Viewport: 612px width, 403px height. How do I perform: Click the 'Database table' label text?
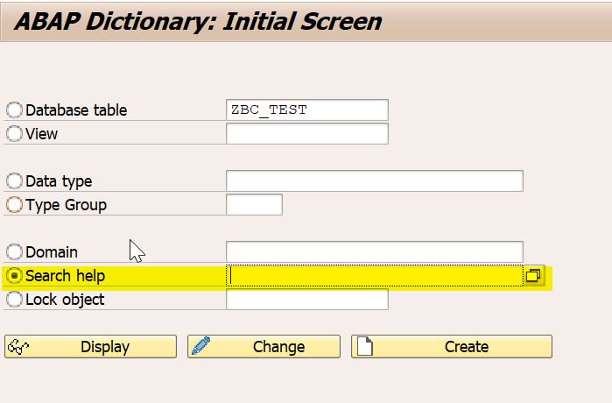(x=76, y=110)
